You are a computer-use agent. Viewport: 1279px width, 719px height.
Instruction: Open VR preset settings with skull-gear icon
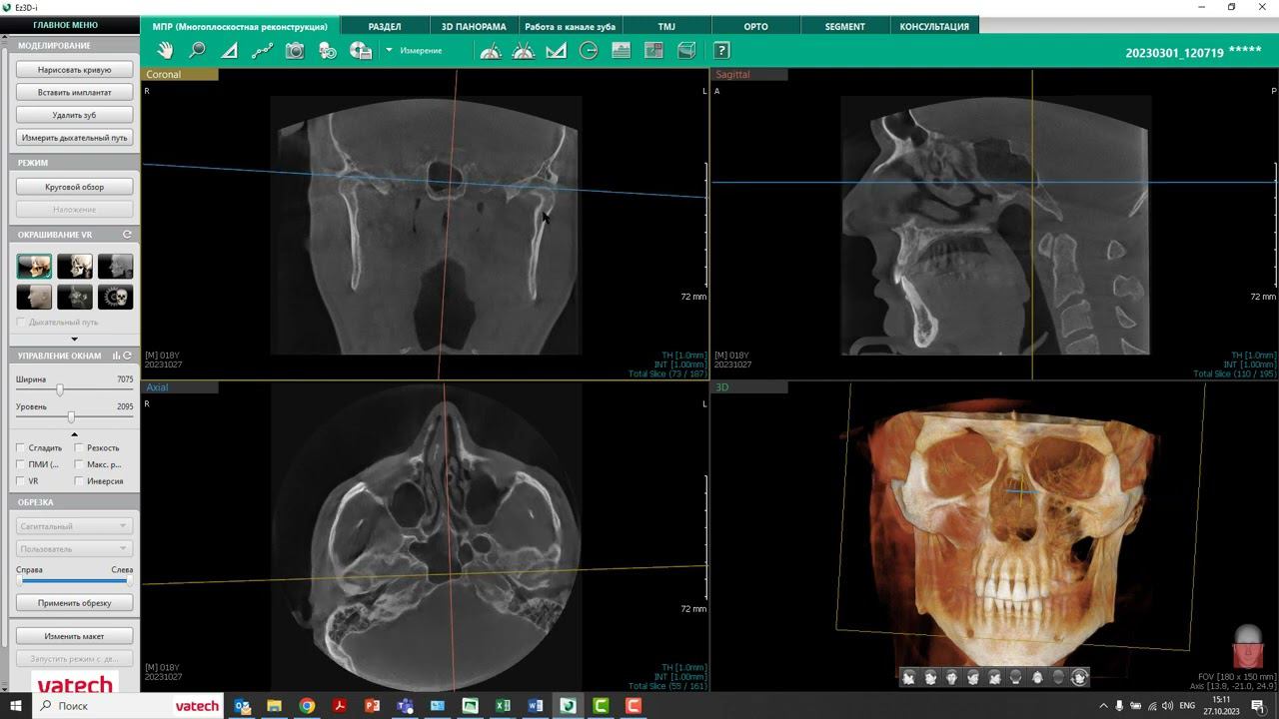tap(115, 297)
